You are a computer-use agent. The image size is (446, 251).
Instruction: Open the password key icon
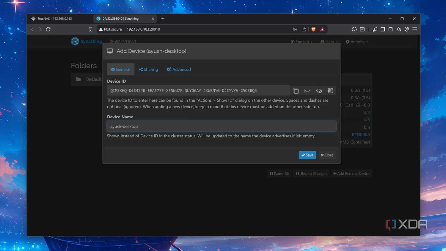[295, 29]
